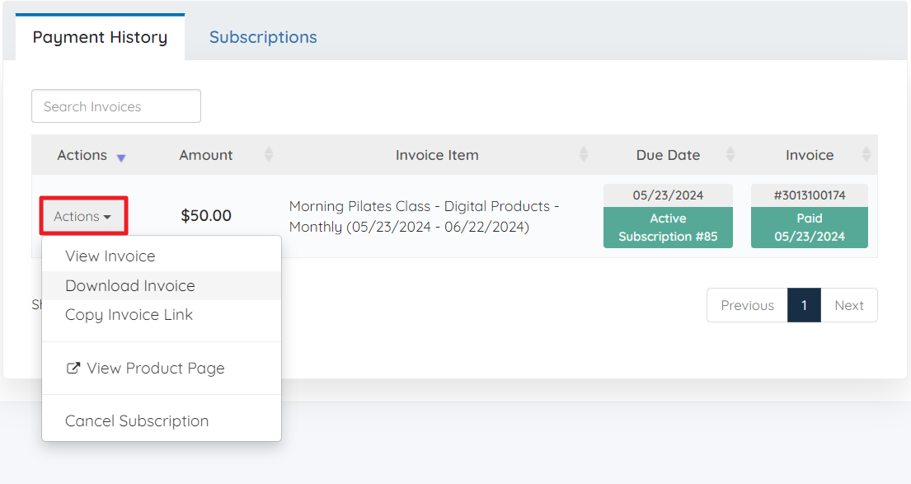
Task: Open the Actions dropdown button
Action: (82, 217)
